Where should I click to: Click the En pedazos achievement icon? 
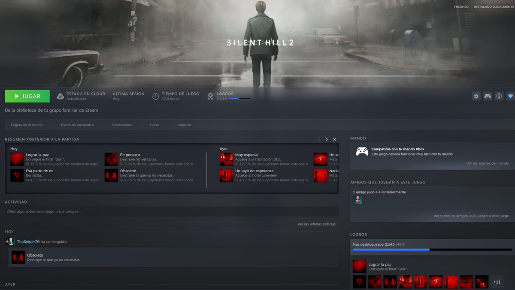(x=111, y=159)
